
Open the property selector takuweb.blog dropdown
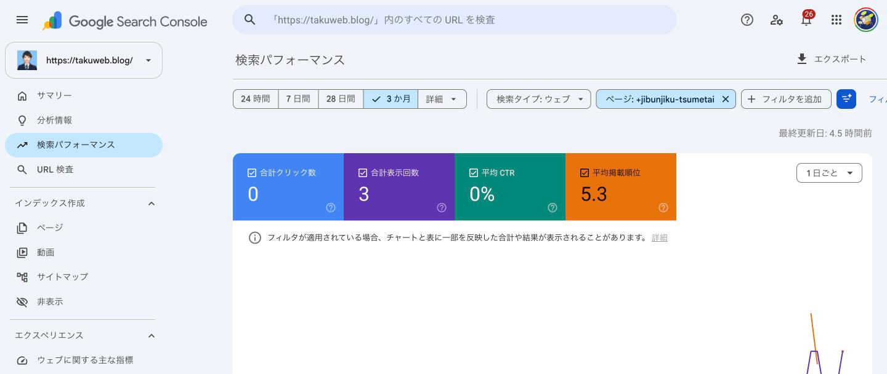pos(84,60)
